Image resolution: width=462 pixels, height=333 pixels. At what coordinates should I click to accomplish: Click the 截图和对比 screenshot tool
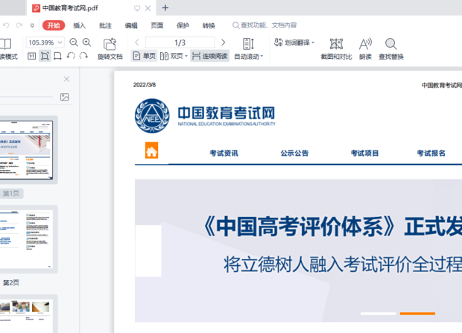(336, 49)
